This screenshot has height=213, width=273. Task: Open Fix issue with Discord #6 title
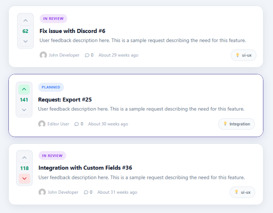click(72, 31)
